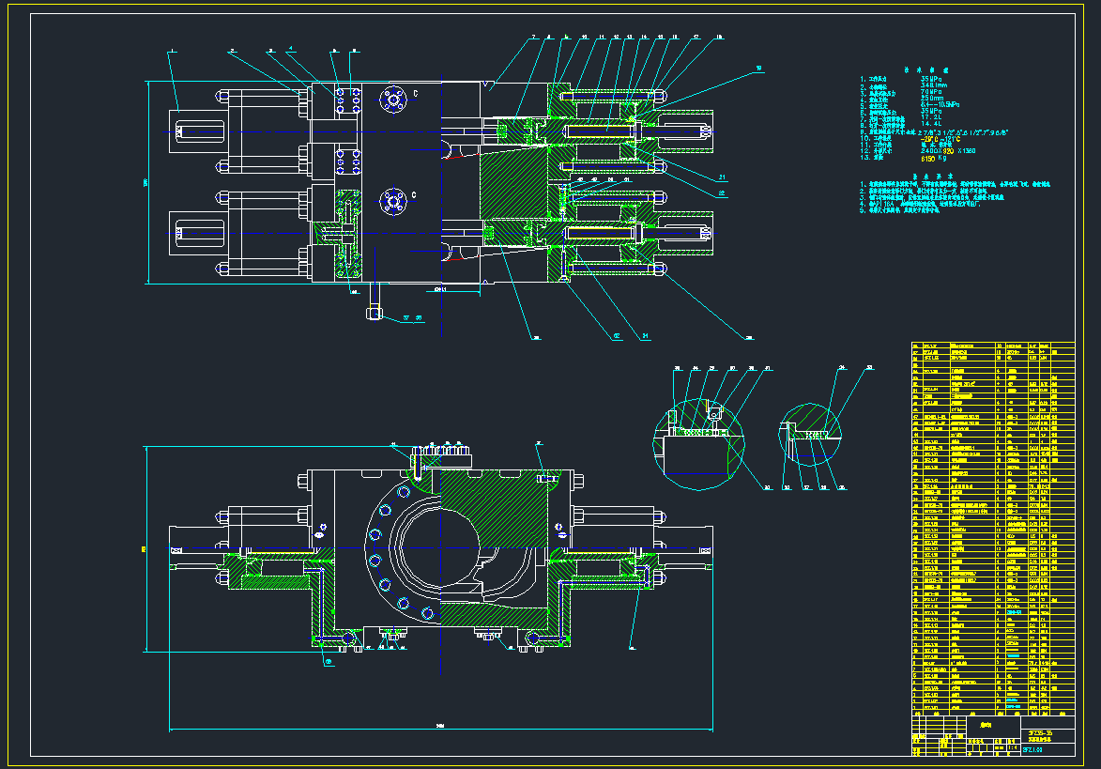Select part balloon number 18
Image resolution: width=1101 pixels, height=769 pixels.
[719, 38]
